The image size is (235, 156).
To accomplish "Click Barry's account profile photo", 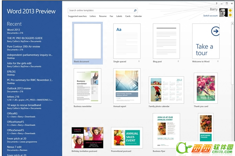I will tap(223, 12).
